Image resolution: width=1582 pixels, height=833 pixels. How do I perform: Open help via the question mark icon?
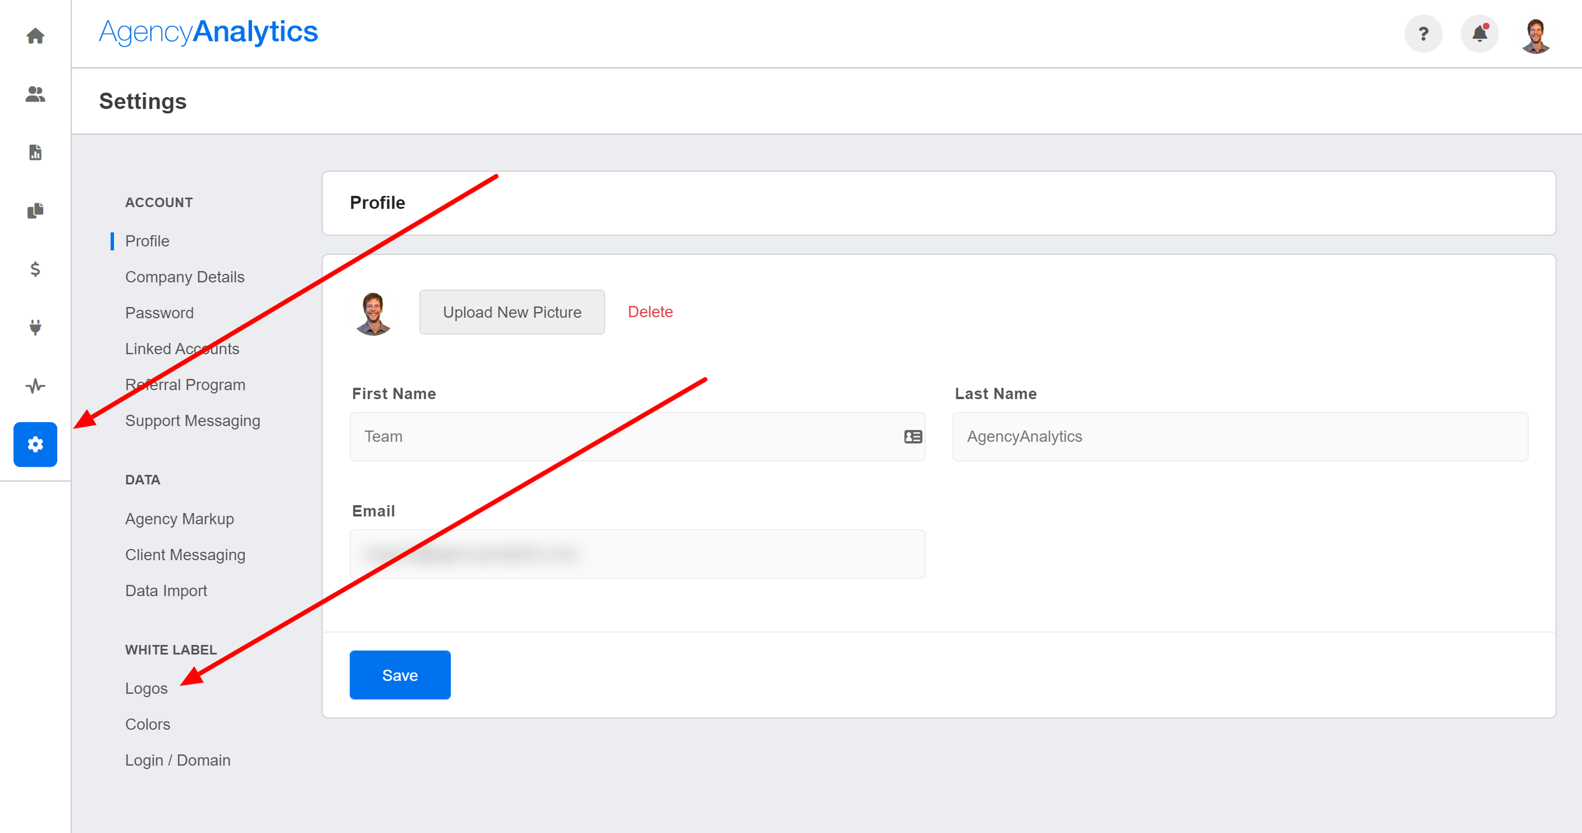[x=1424, y=34]
